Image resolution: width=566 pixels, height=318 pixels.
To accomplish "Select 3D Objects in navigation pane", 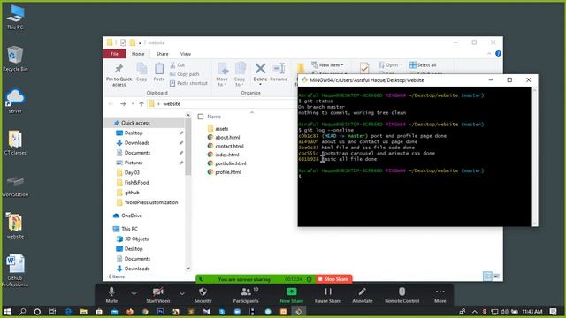I will coord(136,238).
